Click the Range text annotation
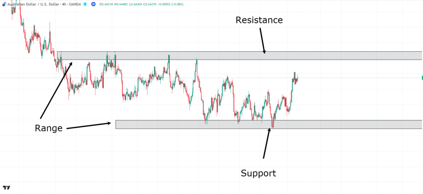The height and width of the screenshot is (194, 423). pos(48,128)
